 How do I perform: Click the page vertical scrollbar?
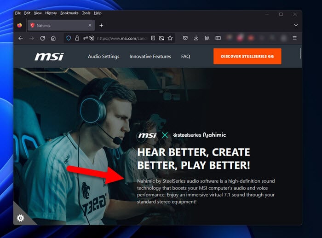pos(300,53)
